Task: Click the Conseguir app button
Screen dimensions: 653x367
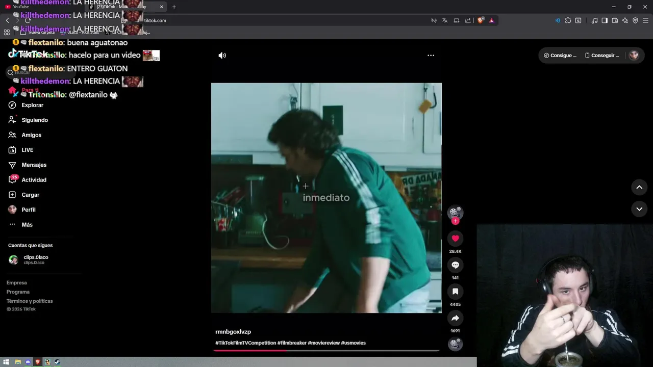Action: coord(602,56)
